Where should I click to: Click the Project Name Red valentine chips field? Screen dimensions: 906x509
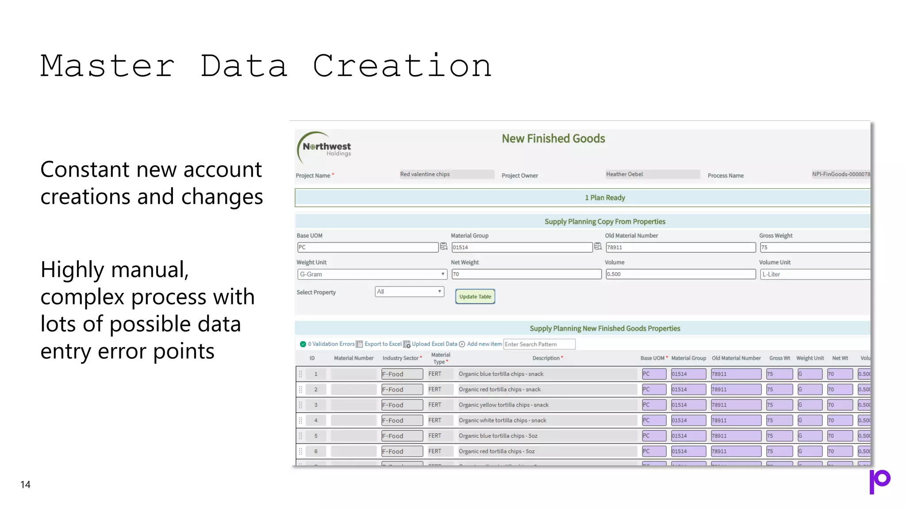(447, 175)
